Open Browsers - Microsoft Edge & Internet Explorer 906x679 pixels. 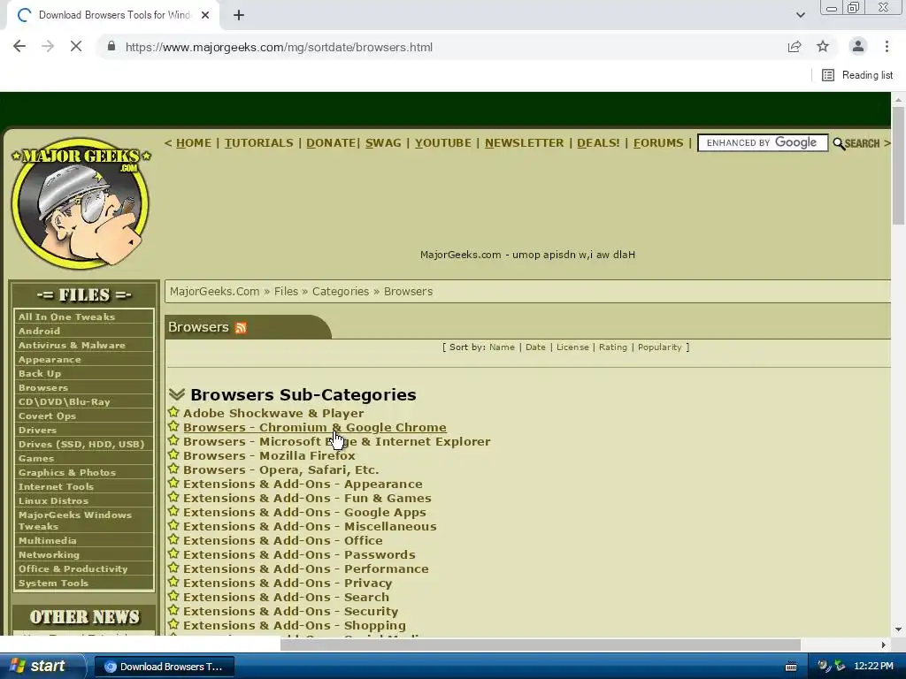click(337, 442)
